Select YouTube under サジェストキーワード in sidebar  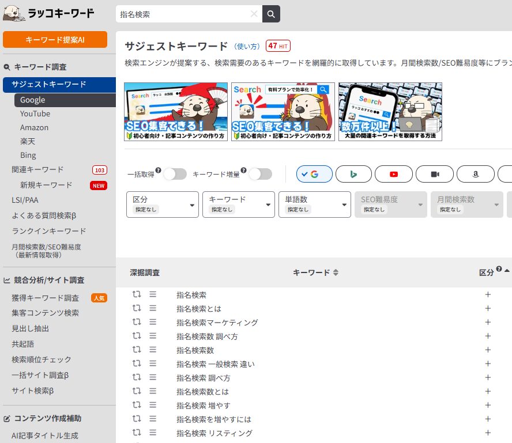[35, 113]
